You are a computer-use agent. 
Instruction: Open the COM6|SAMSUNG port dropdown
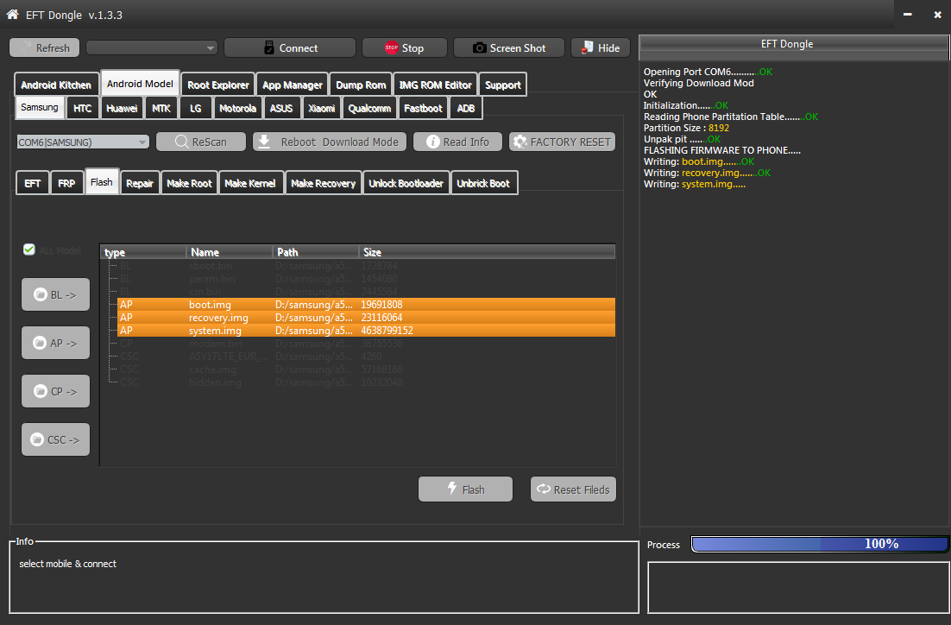[83, 142]
